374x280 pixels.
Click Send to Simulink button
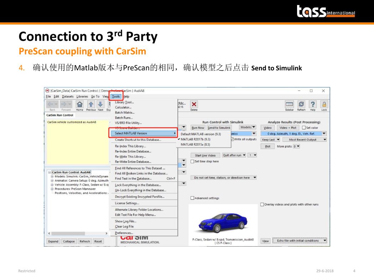click(x=219, y=128)
